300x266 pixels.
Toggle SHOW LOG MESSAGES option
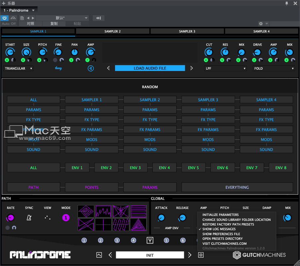tap(219, 229)
